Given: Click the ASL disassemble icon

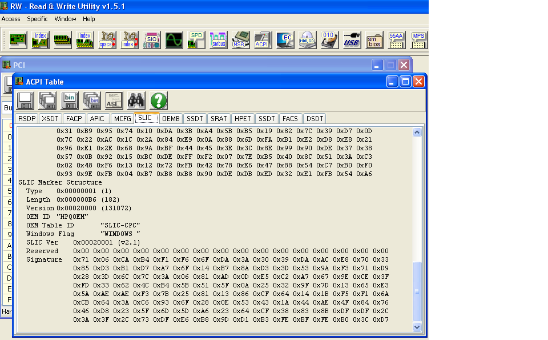Looking at the screenshot, I should pyautogui.click(x=114, y=101).
